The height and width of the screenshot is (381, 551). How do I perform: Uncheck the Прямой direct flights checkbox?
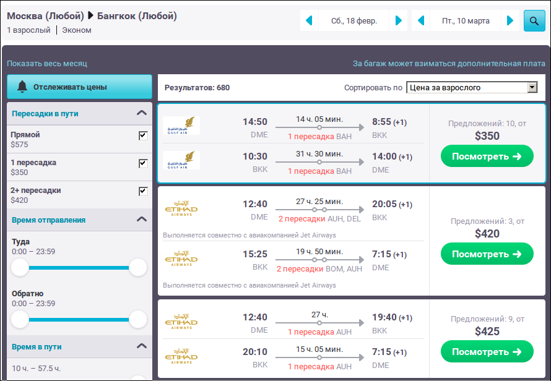tap(143, 135)
